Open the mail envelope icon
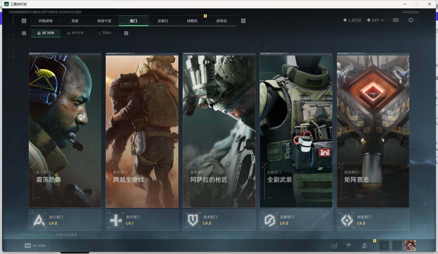This screenshot has height=254, width=438. (396, 20)
